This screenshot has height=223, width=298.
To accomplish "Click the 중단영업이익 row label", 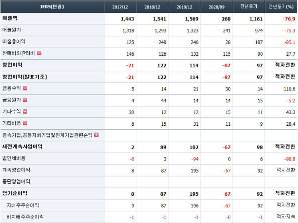I will click(16, 182).
